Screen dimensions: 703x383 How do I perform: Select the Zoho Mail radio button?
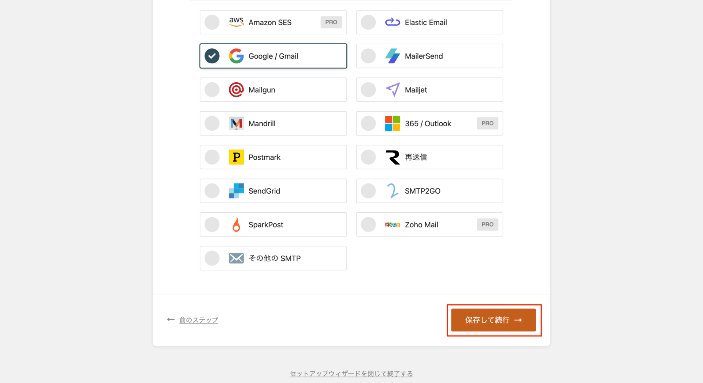click(x=368, y=224)
